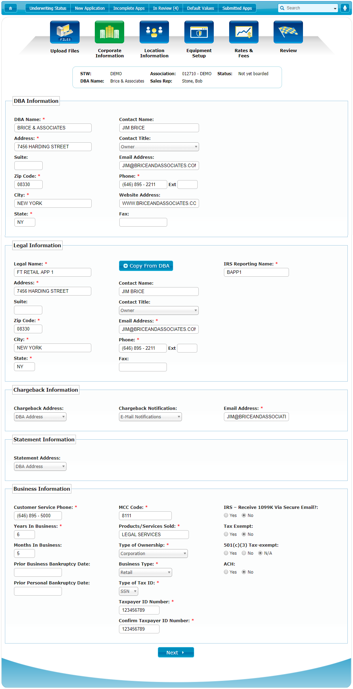This screenshot has height=689, width=353.
Task: Open the Chargeback Notification dropdown
Action: [x=150, y=417]
